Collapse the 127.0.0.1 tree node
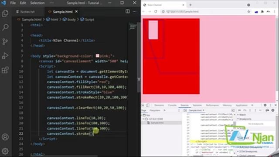The width and height of the screenshot is (279, 157). (143, 119)
